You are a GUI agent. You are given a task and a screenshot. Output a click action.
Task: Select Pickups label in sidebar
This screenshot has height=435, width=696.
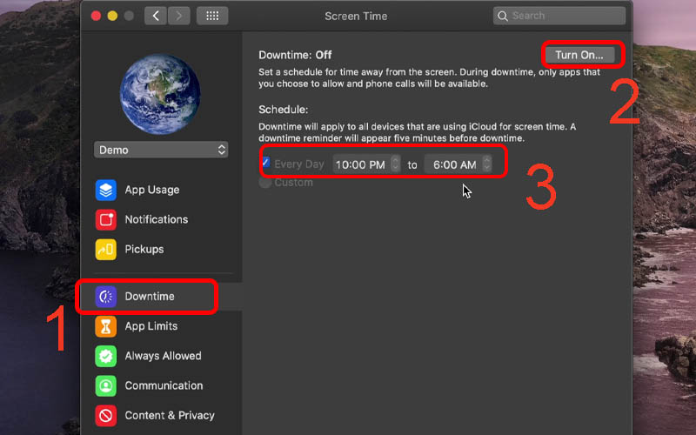[x=144, y=250]
